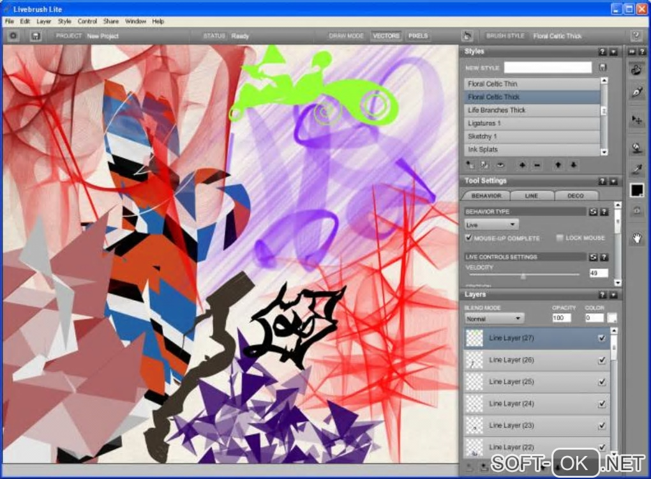Open Styles panel help question mark
The height and width of the screenshot is (479, 651).
[602, 52]
